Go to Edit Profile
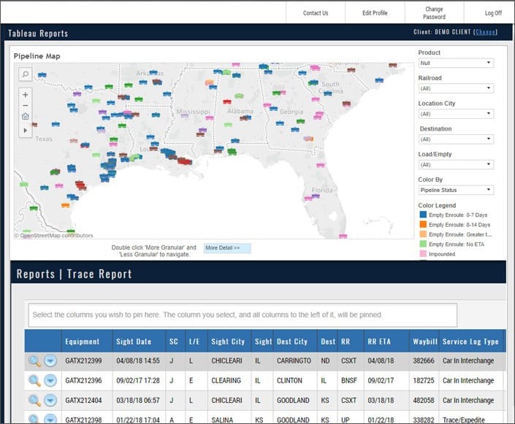The image size is (515, 424). pos(375,13)
